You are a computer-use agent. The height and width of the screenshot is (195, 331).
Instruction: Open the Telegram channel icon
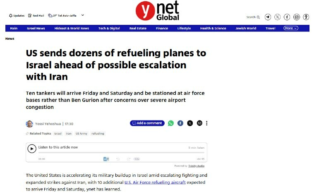tap(268, 17)
